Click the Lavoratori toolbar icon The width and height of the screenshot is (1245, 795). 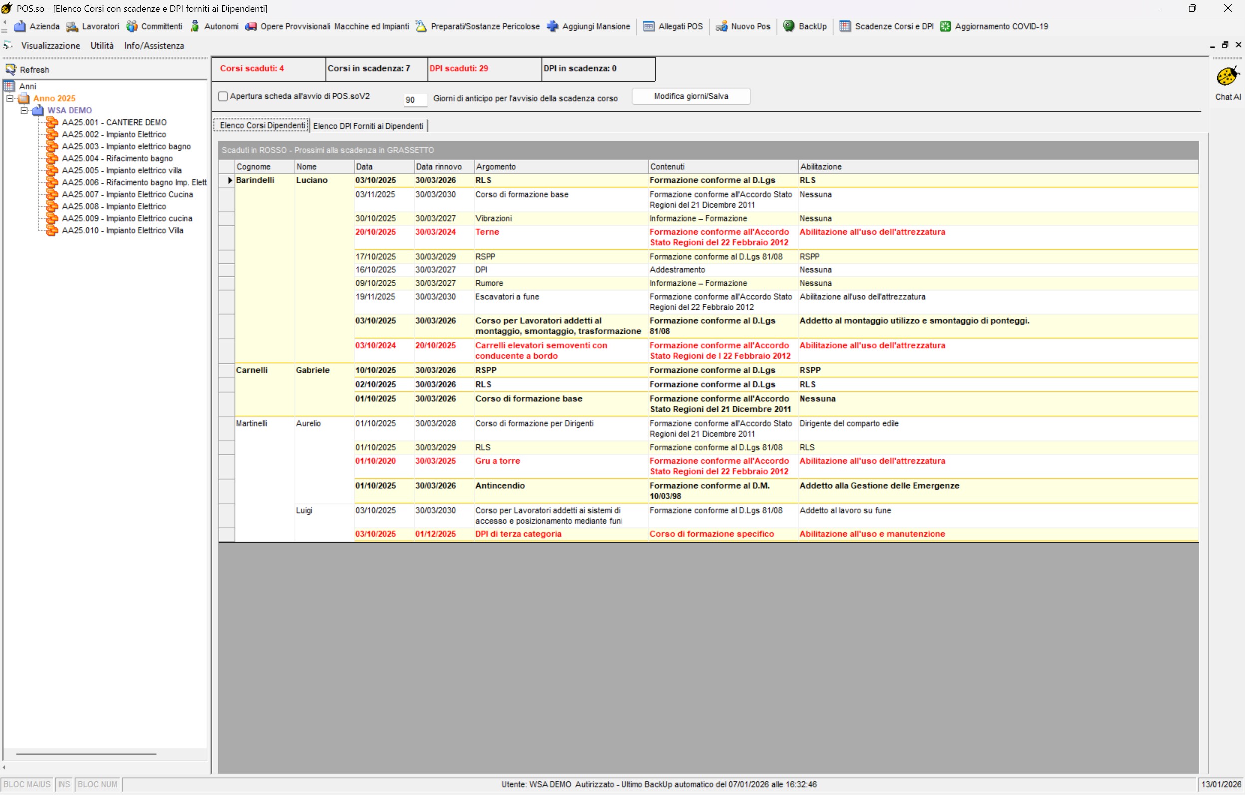point(72,26)
